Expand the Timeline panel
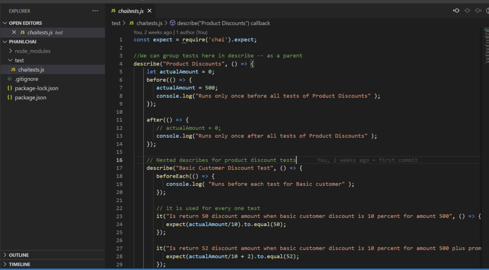 pyautogui.click(x=19, y=264)
